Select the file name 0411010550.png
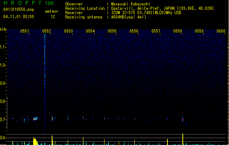Image resolution: width=229 pixels, height=145 pixels. click(19, 9)
